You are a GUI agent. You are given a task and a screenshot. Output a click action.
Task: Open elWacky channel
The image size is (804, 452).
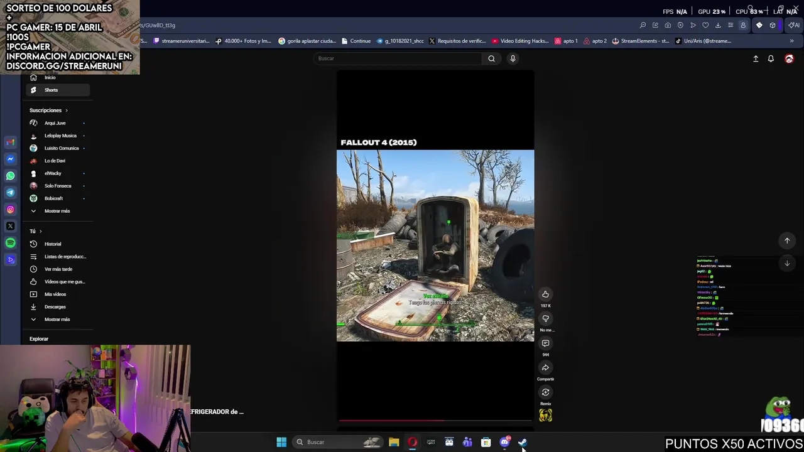click(58, 173)
